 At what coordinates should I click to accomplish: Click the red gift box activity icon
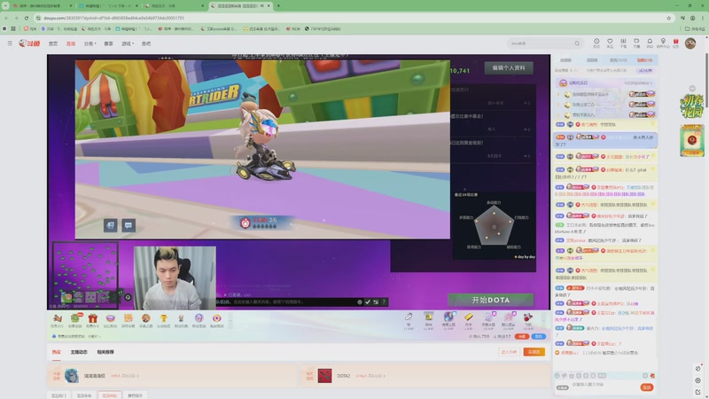(93, 320)
